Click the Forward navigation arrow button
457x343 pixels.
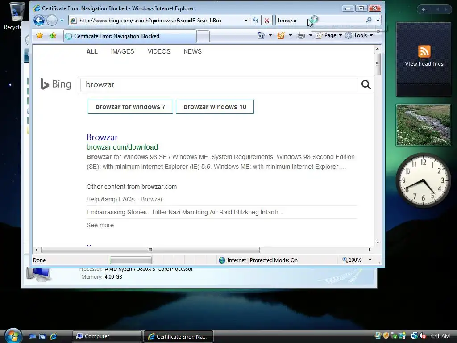tap(52, 21)
